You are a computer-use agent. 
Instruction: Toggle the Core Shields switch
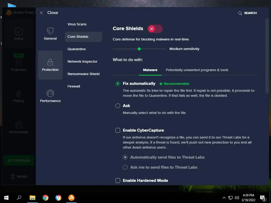155,29
